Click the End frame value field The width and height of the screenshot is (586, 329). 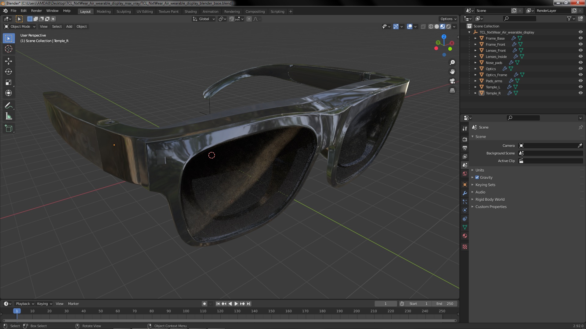pos(444,304)
